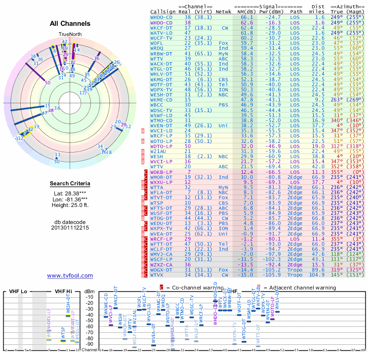Click the adjacent-channel warning icon beside WVCI-LD
Viewport: 369px width, 354px height.
(x=143, y=131)
